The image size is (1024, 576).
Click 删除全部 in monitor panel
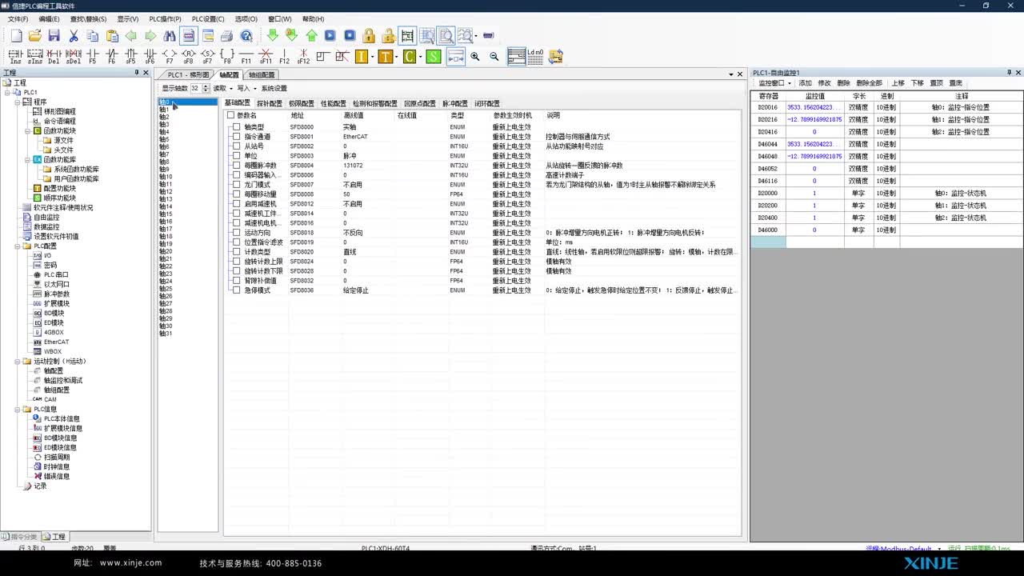869,83
